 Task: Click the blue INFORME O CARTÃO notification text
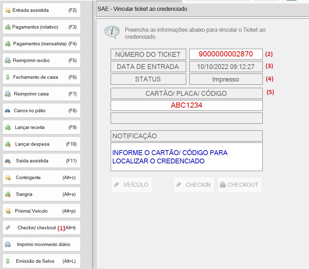tap(170, 157)
